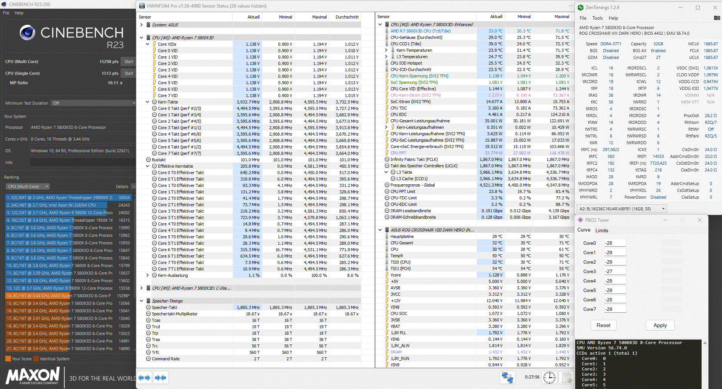Switch to the Limits tab in PBO2 Tuner
The height and width of the screenshot is (389, 722).
[x=602, y=230]
